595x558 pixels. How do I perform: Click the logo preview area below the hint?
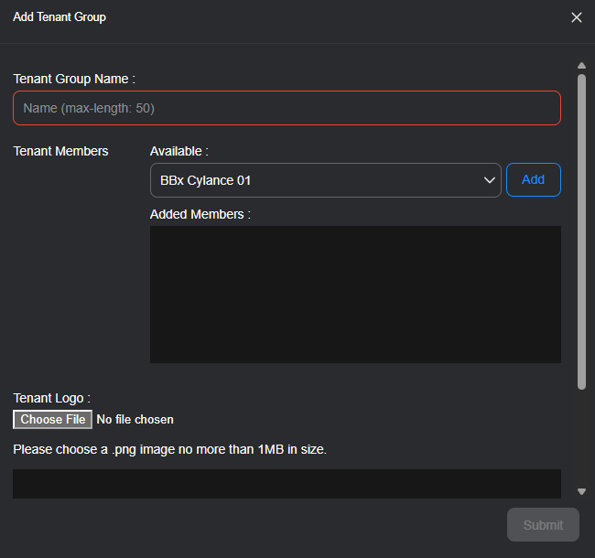point(287,483)
